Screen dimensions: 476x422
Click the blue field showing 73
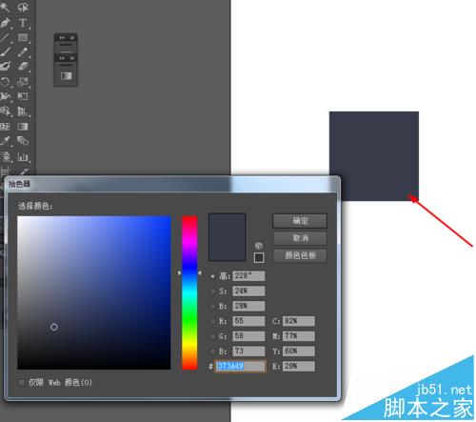[x=248, y=351]
